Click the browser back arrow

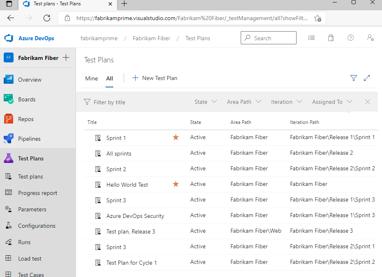pyautogui.click(x=11, y=18)
